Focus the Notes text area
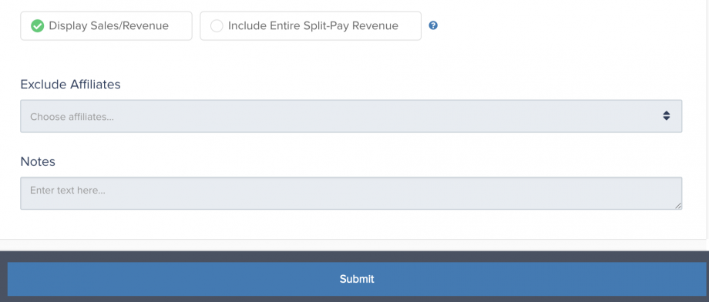709x302 pixels. (x=351, y=193)
